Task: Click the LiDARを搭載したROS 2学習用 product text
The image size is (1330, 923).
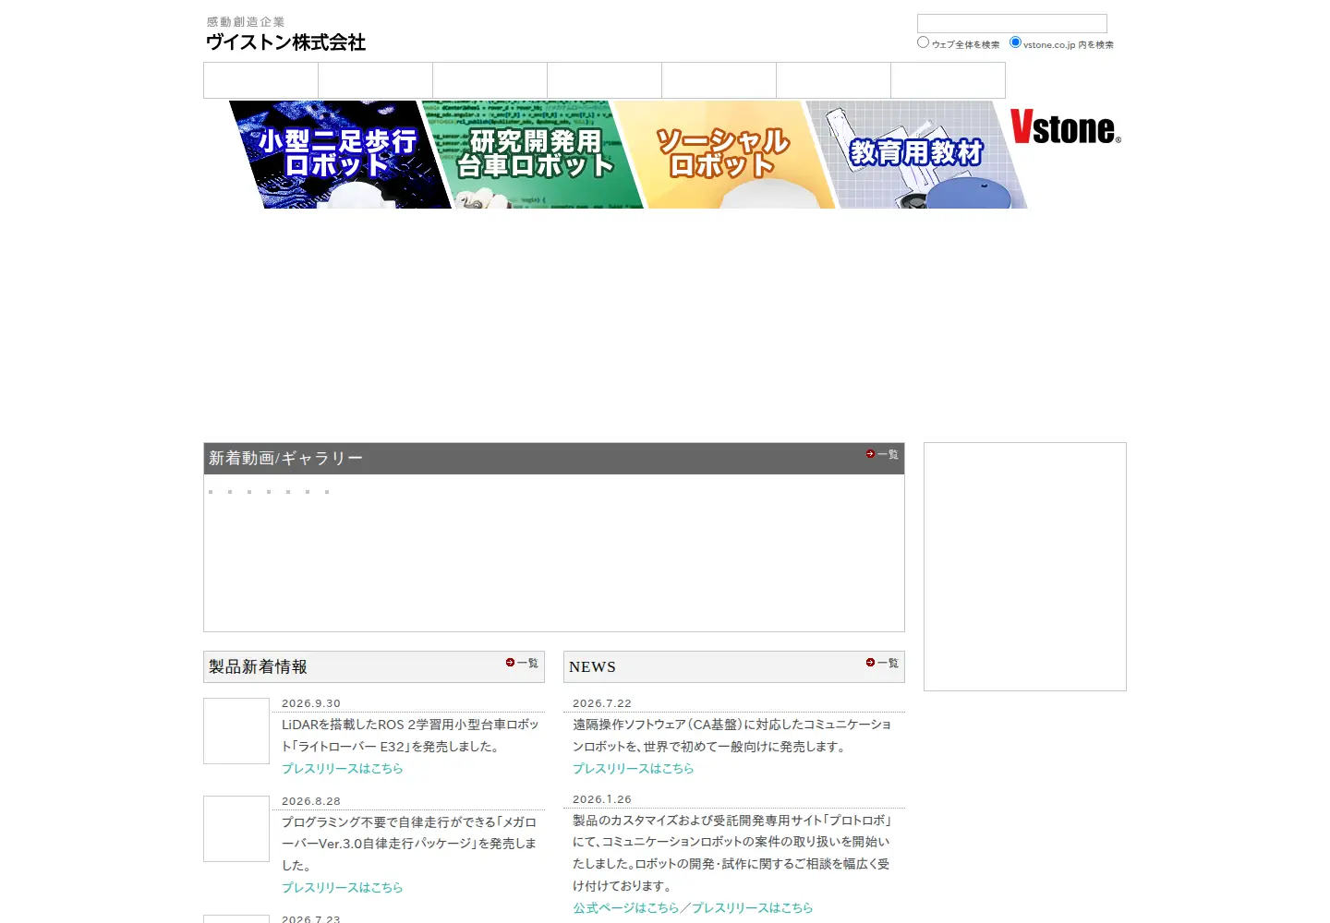Action: (x=410, y=736)
